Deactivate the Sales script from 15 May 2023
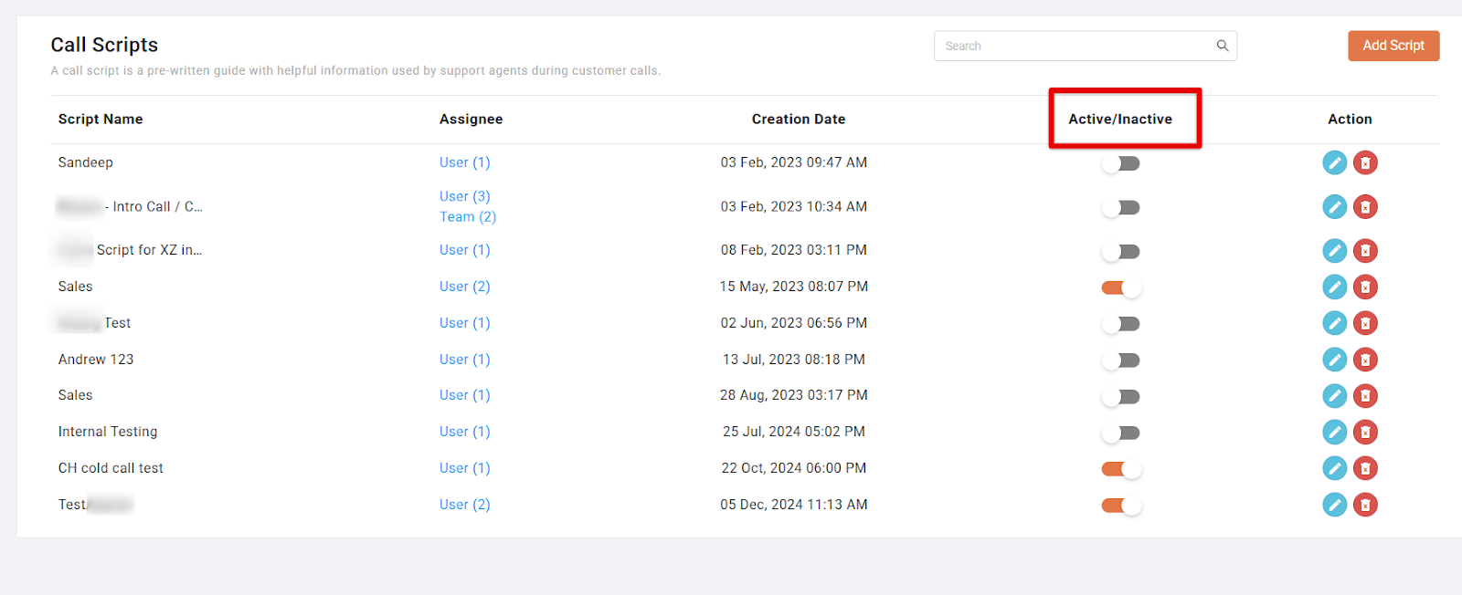 pos(1121,287)
